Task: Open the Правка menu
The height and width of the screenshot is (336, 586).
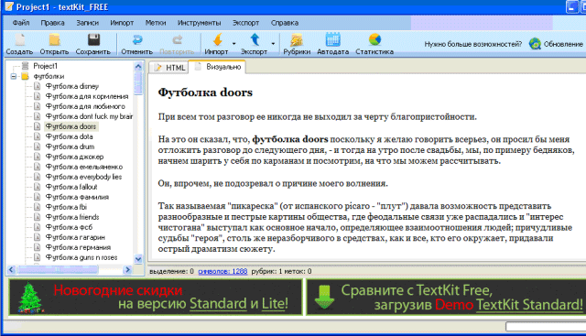Action: click(53, 23)
